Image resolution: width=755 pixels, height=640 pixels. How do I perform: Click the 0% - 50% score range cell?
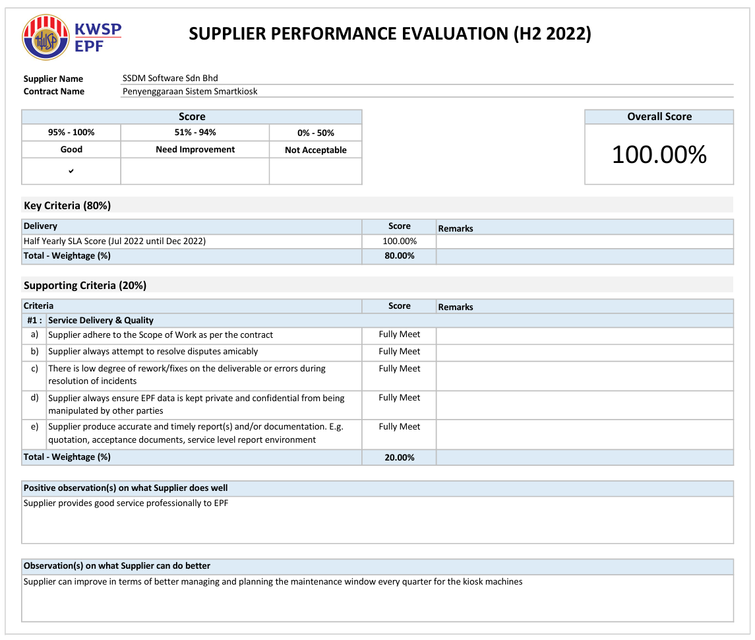point(316,133)
